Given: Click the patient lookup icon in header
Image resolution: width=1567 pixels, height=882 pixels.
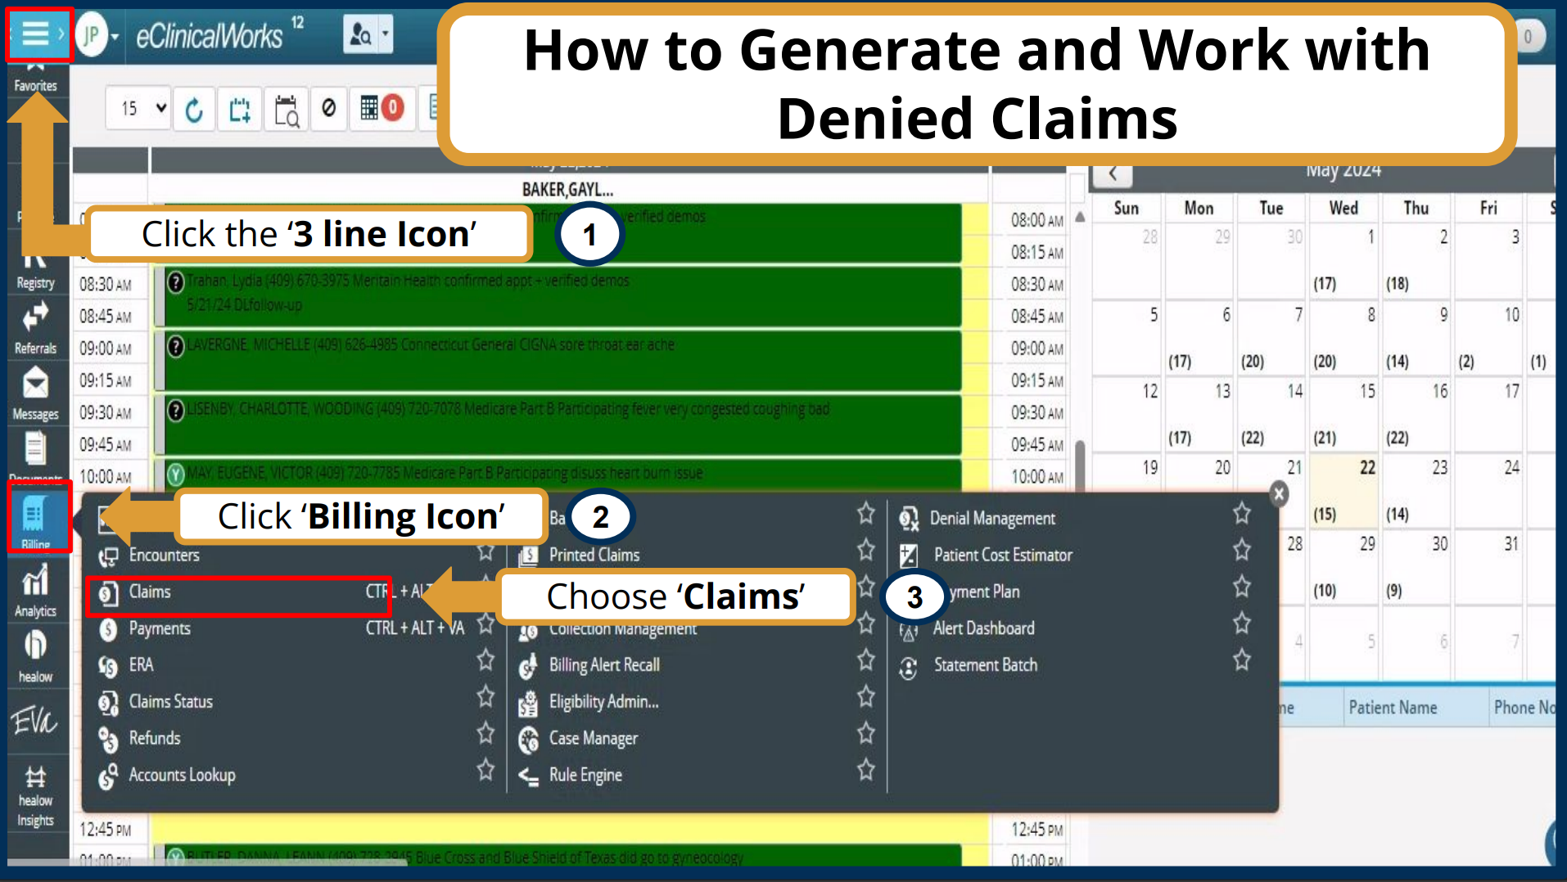Looking at the screenshot, I should point(360,34).
